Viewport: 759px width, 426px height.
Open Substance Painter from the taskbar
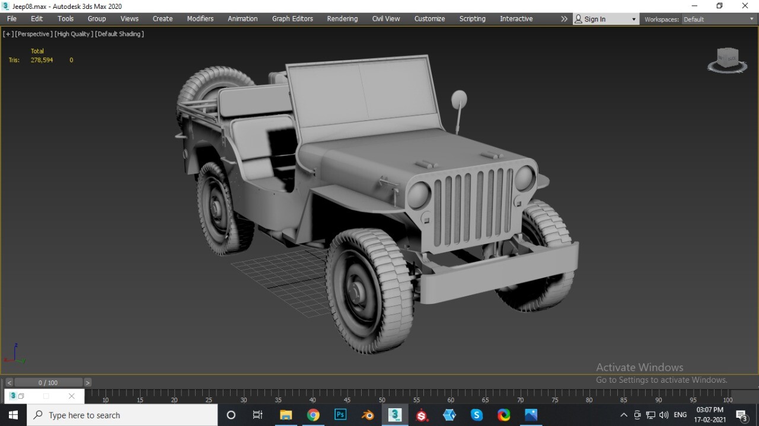[x=422, y=415]
